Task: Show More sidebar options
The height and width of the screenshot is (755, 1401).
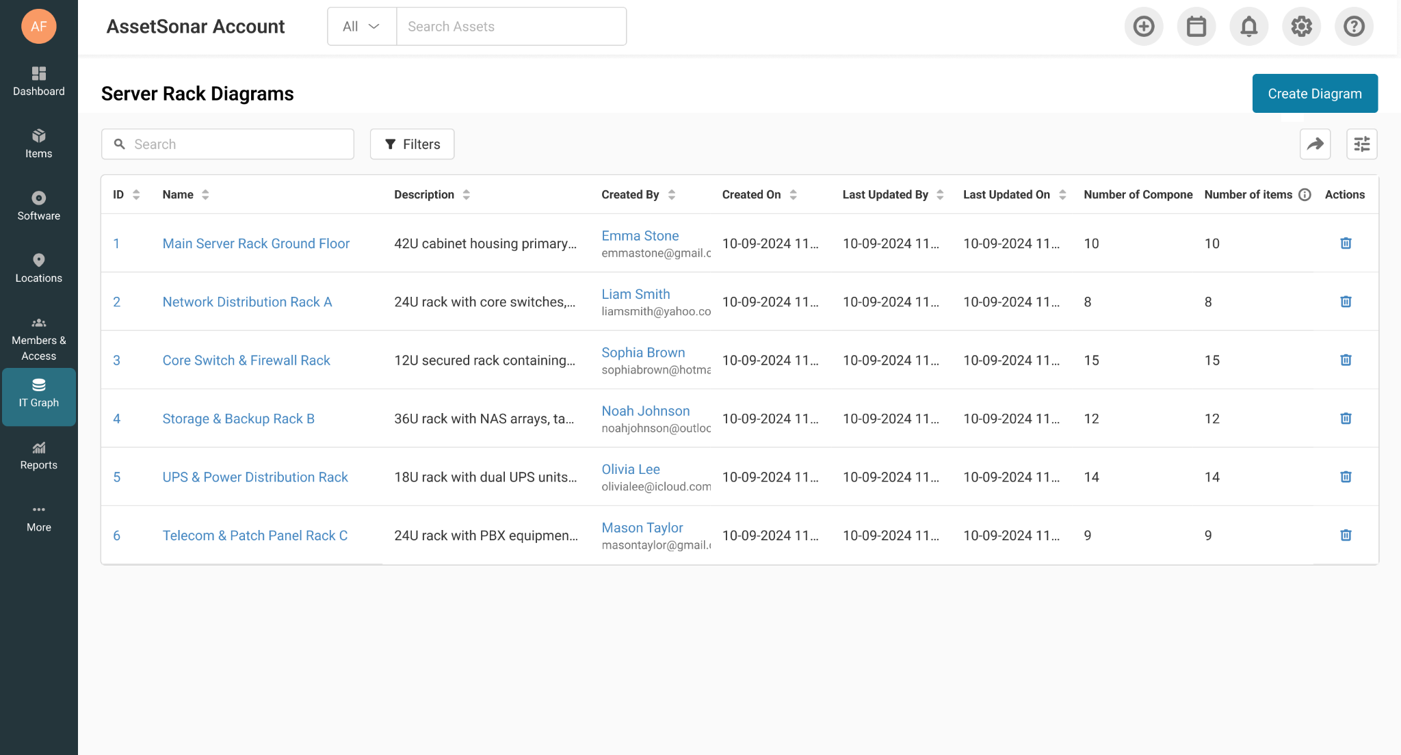Action: pos(39,518)
